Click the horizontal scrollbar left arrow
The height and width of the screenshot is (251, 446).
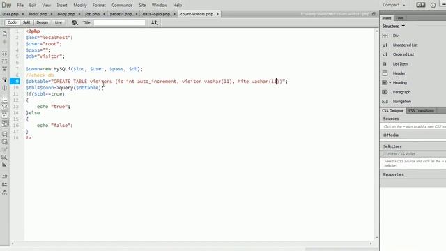coord(13,243)
